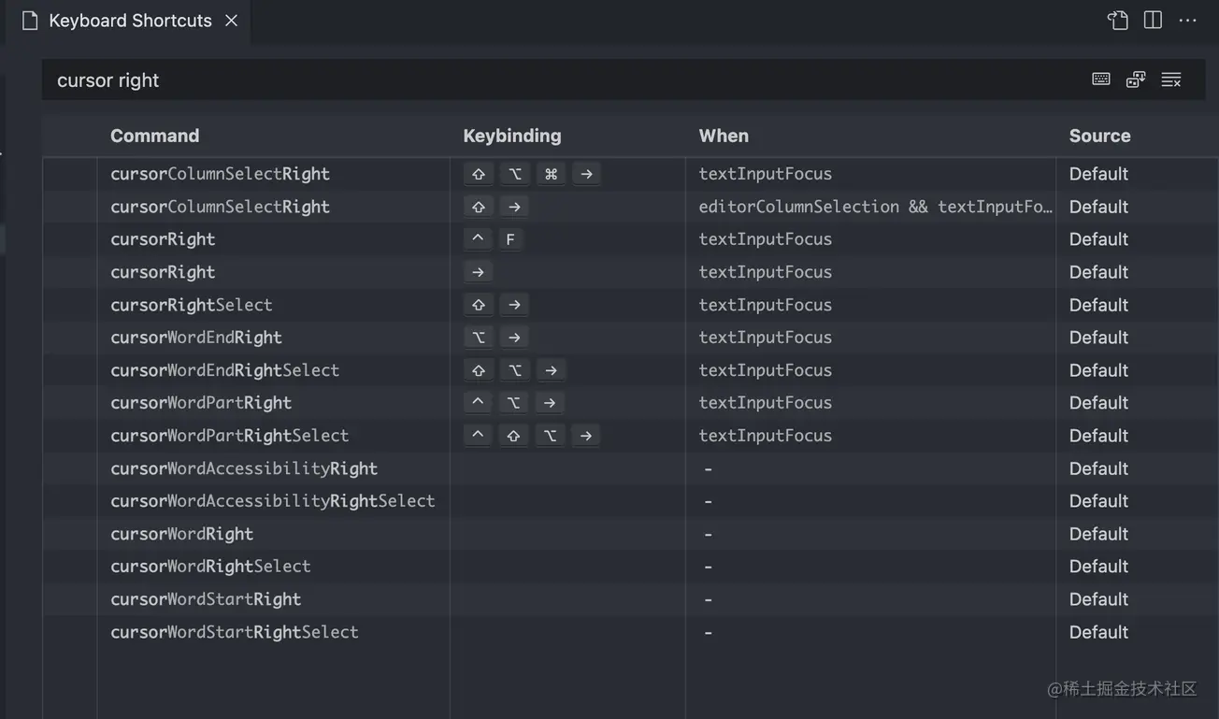
Task: Click the Command column header
Action: 154,136
